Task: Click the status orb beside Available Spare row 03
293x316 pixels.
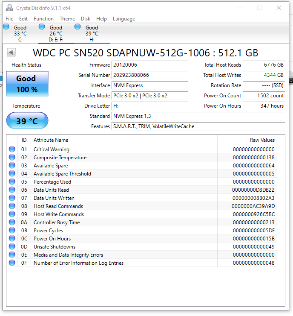Action: coord(12,165)
